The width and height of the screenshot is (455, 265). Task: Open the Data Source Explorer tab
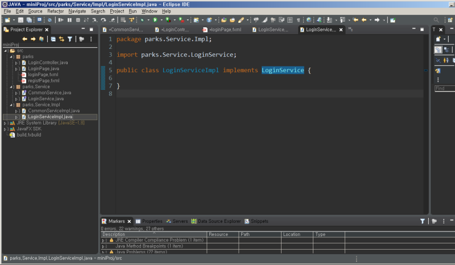[216, 221]
